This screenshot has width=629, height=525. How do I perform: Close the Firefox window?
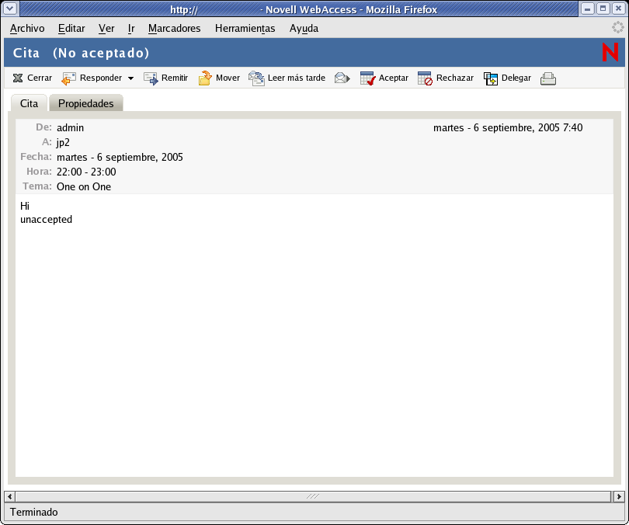(x=619, y=9)
